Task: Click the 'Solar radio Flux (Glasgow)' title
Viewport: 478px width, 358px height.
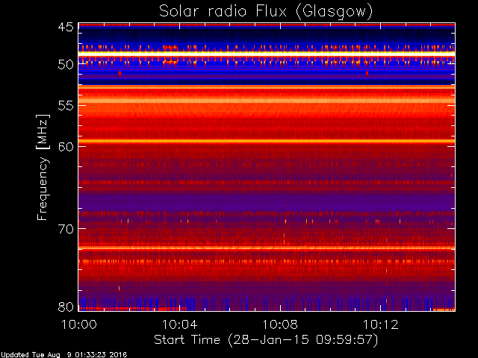Action: tap(266, 12)
